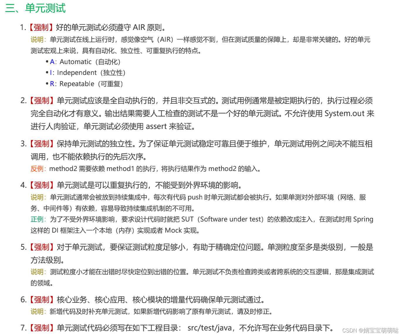Click the numbered item 2 marker
The image size is (403, 336).
coord(23,101)
